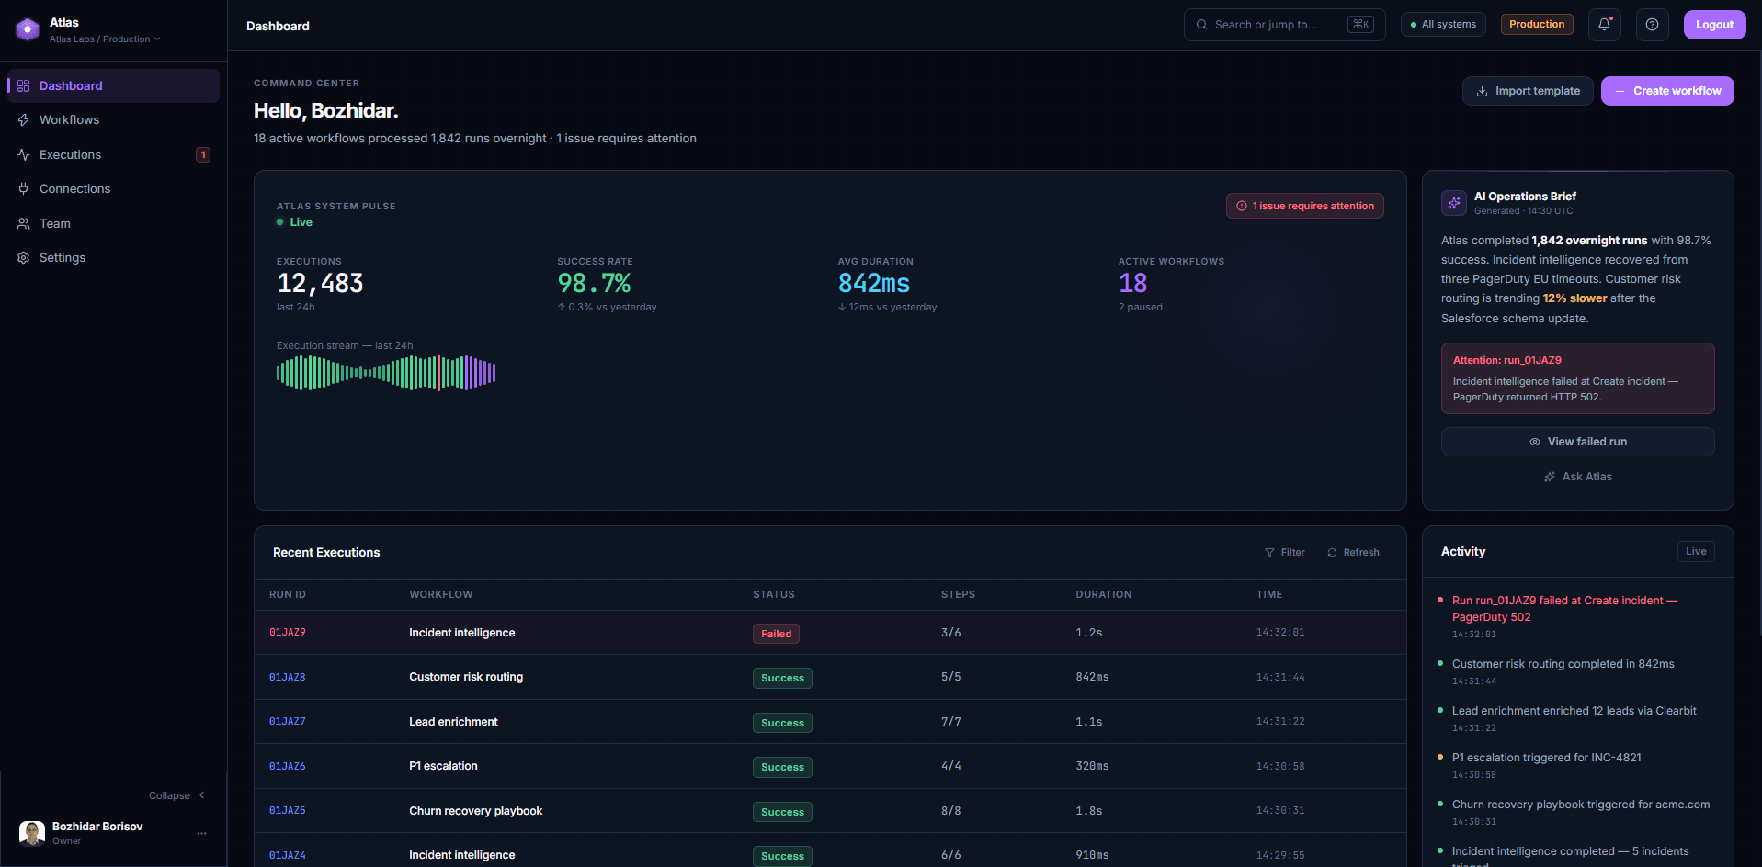Click the Atlas hexagon logo icon
Viewport: 1762px width, 867px height.
[x=28, y=29]
